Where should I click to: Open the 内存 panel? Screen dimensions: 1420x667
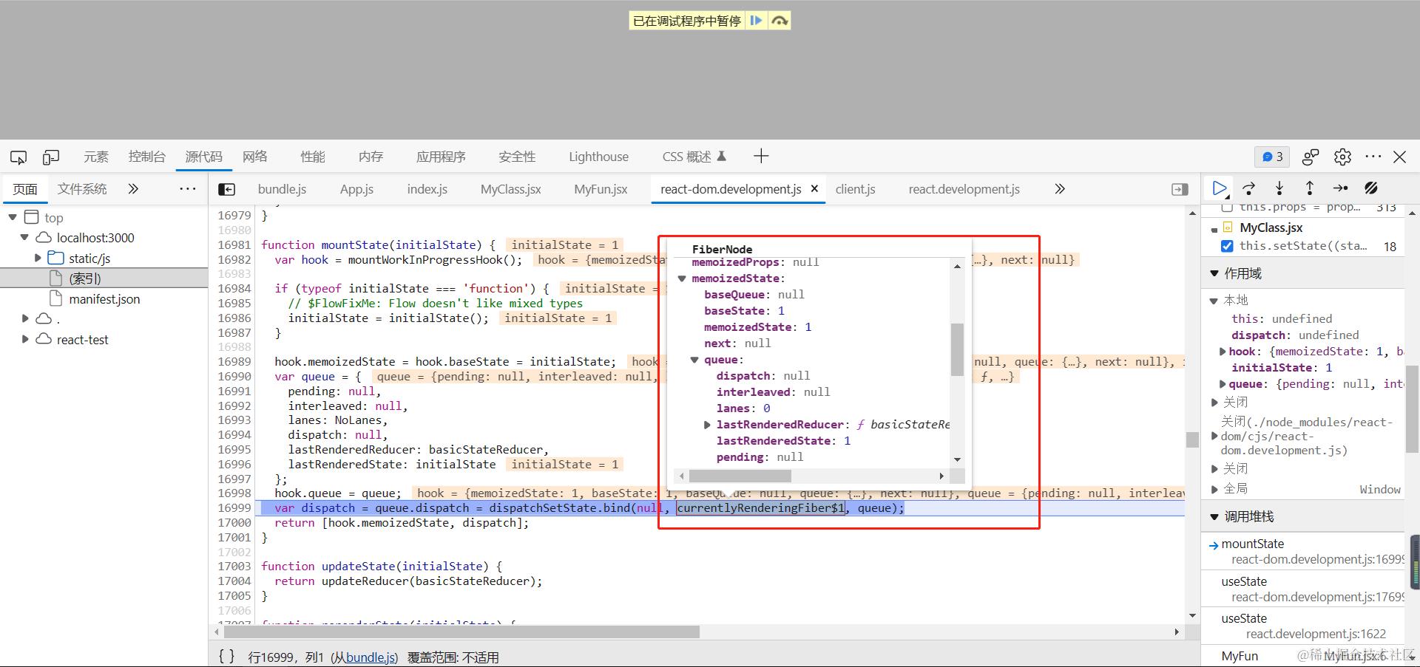pyautogui.click(x=371, y=157)
